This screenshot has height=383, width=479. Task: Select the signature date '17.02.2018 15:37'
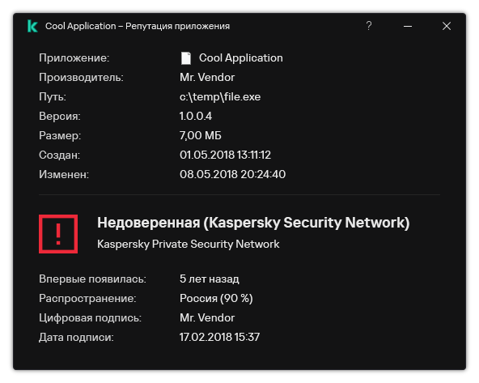(219, 337)
